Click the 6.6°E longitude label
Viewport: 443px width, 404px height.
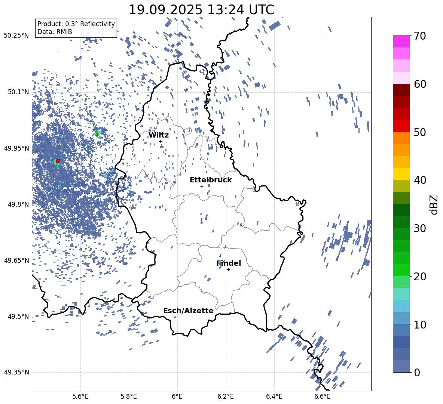(x=323, y=397)
